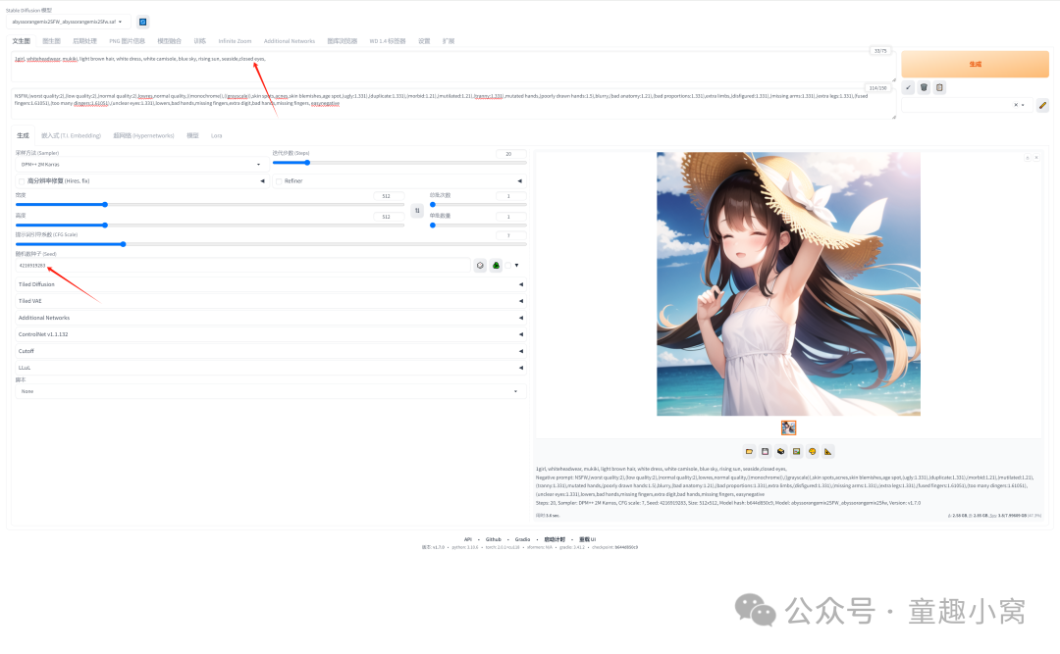The height and width of the screenshot is (654, 1060).
Task: Enable the Refiner checkbox
Action: point(279,181)
